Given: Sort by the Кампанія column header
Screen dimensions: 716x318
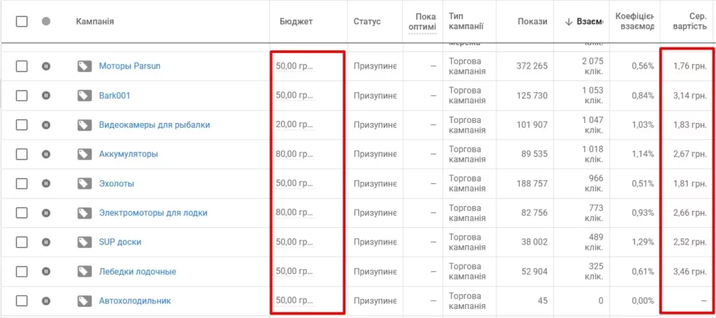Looking at the screenshot, I should [95, 22].
